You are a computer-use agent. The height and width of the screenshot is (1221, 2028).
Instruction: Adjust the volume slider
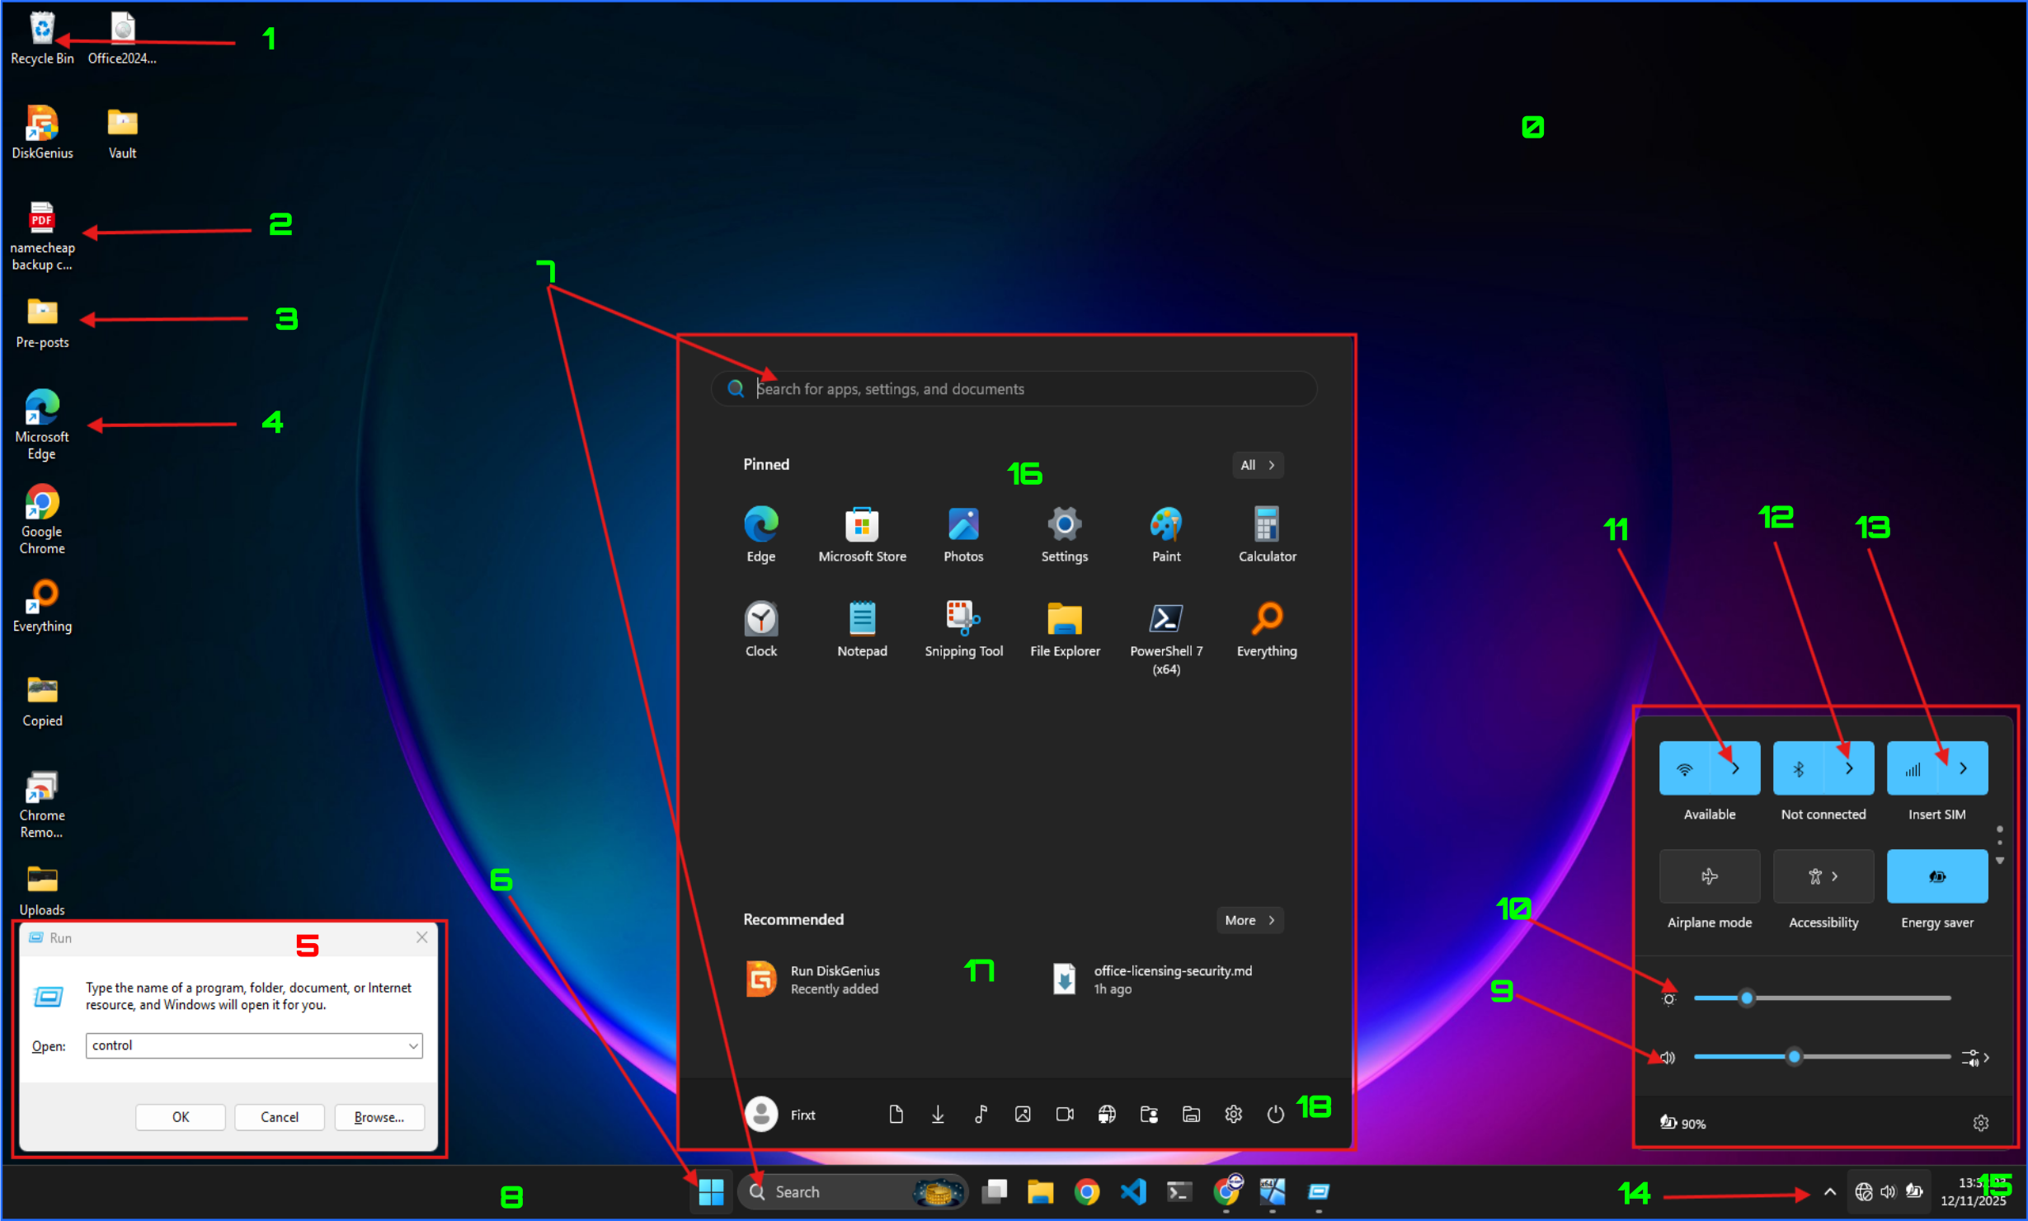click(x=1822, y=1057)
